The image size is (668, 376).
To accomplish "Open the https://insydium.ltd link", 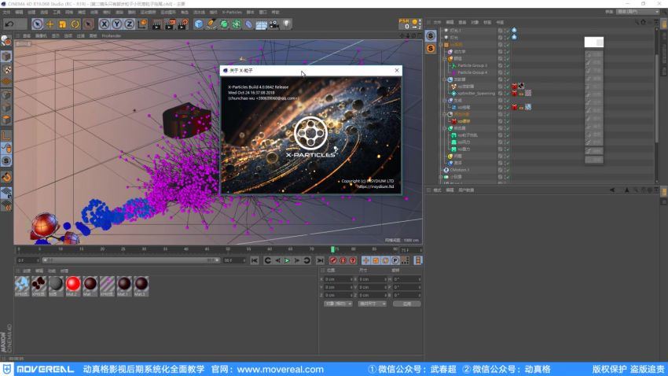I will click(376, 186).
